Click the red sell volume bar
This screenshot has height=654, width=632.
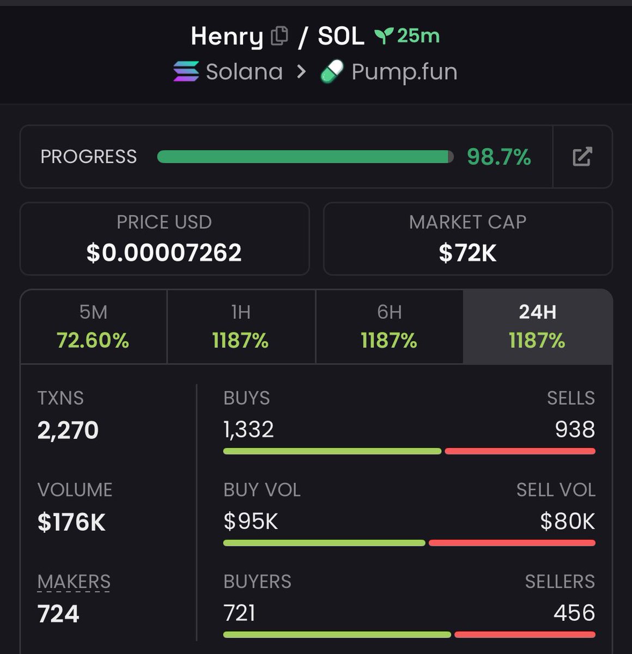(x=512, y=543)
